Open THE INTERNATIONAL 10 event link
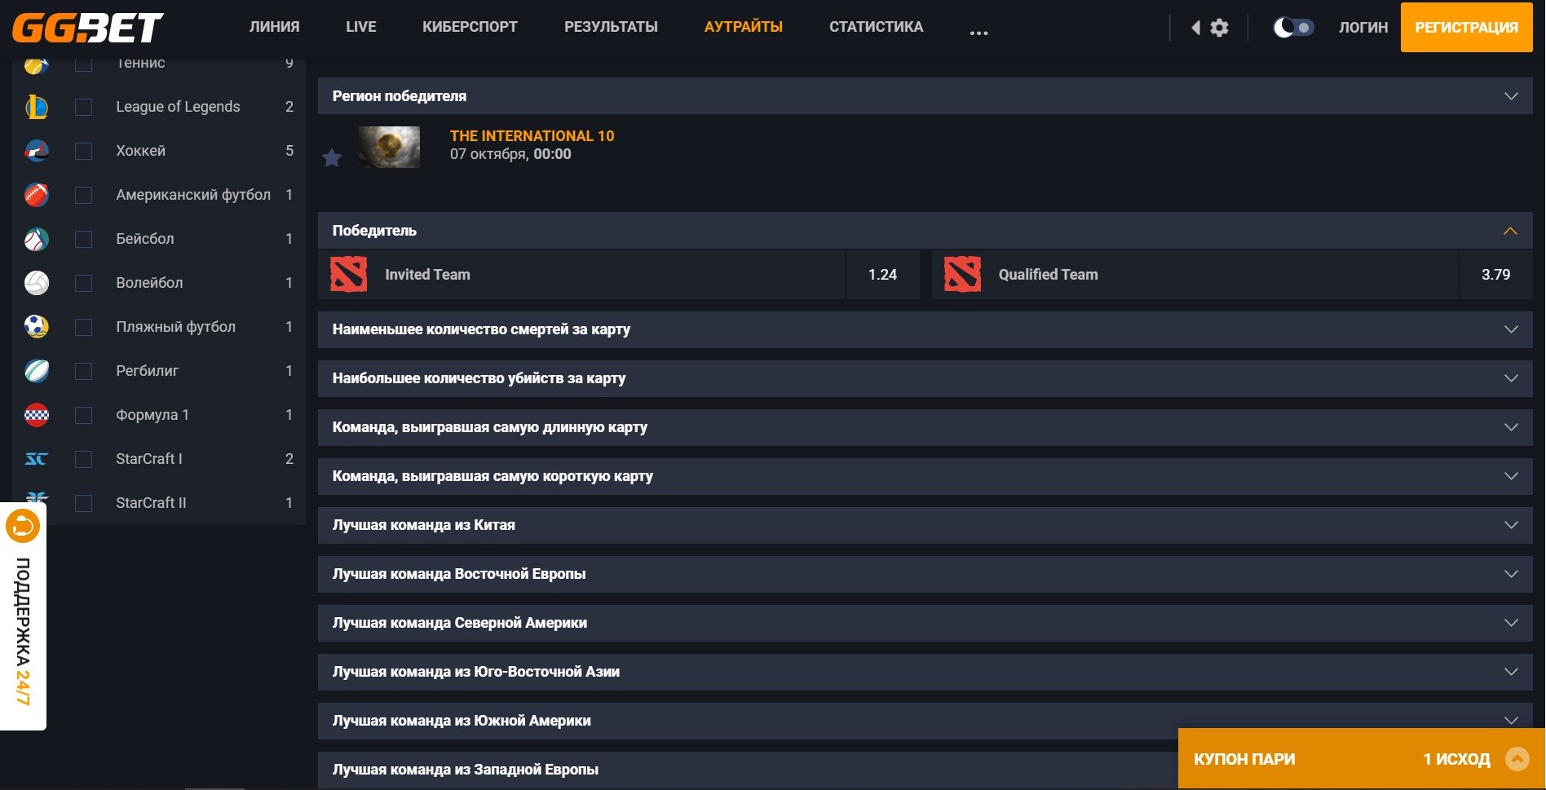 pyautogui.click(x=532, y=136)
